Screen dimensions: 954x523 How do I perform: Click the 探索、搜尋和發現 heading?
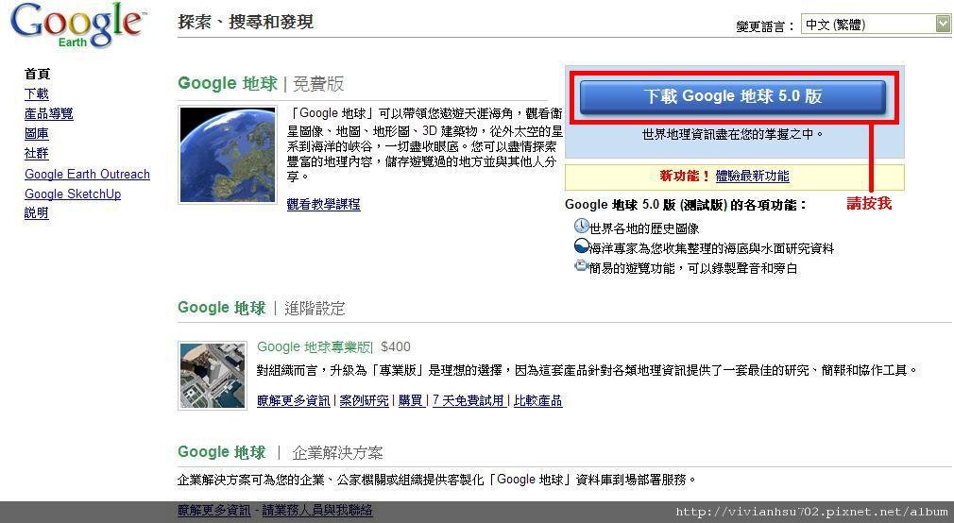246,22
